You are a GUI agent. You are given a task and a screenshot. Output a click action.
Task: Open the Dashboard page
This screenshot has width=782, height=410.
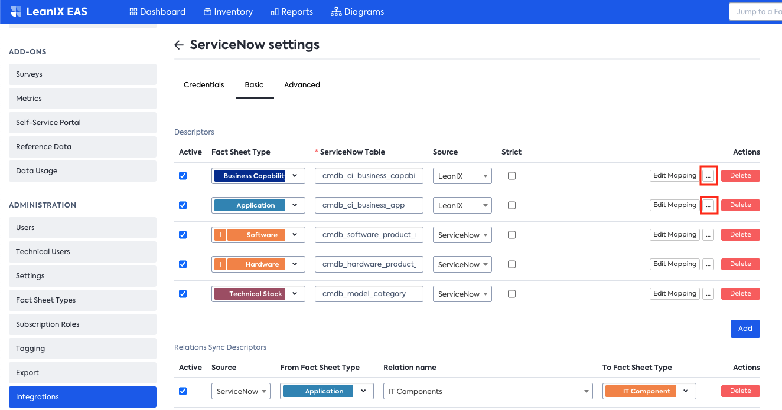157,12
